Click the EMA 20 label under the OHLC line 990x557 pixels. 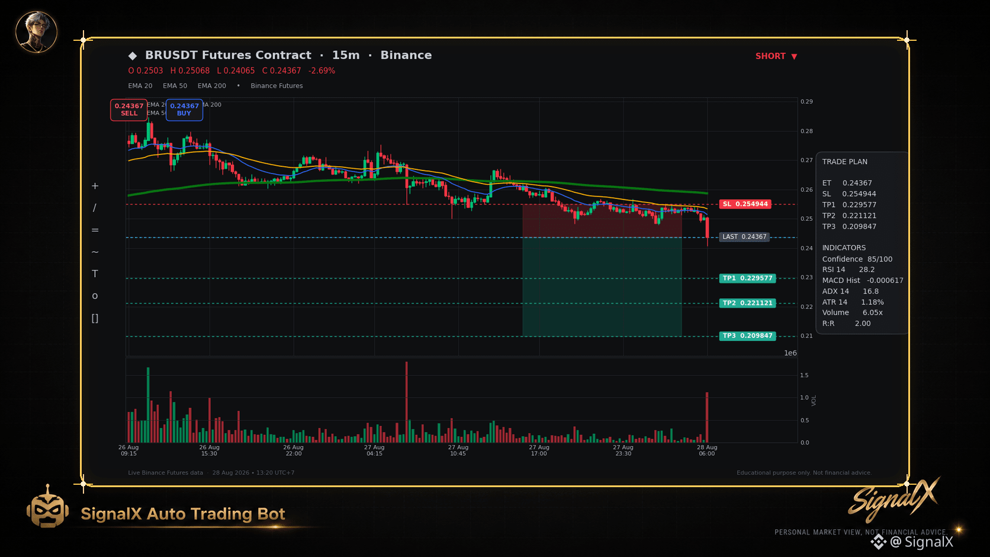(x=140, y=86)
